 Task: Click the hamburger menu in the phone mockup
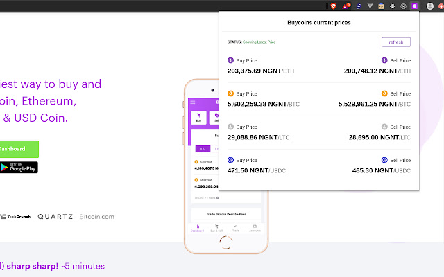click(x=193, y=102)
